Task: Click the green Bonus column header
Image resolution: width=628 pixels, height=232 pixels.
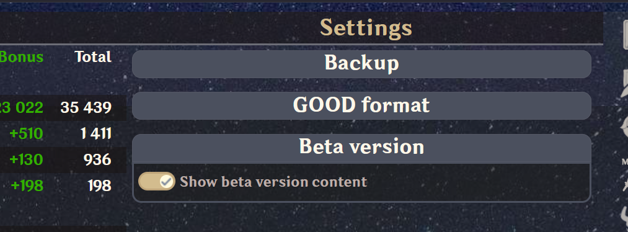Action: (22, 56)
